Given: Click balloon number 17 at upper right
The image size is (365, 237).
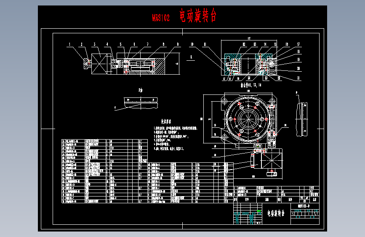Looking at the screenshot, I should coord(298,44).
